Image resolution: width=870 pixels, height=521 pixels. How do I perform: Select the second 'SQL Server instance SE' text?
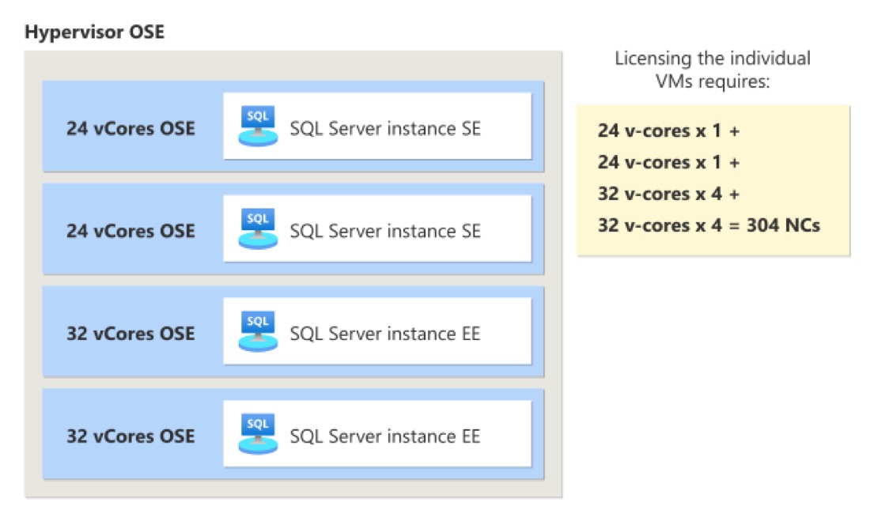click(x=385, y=232)
